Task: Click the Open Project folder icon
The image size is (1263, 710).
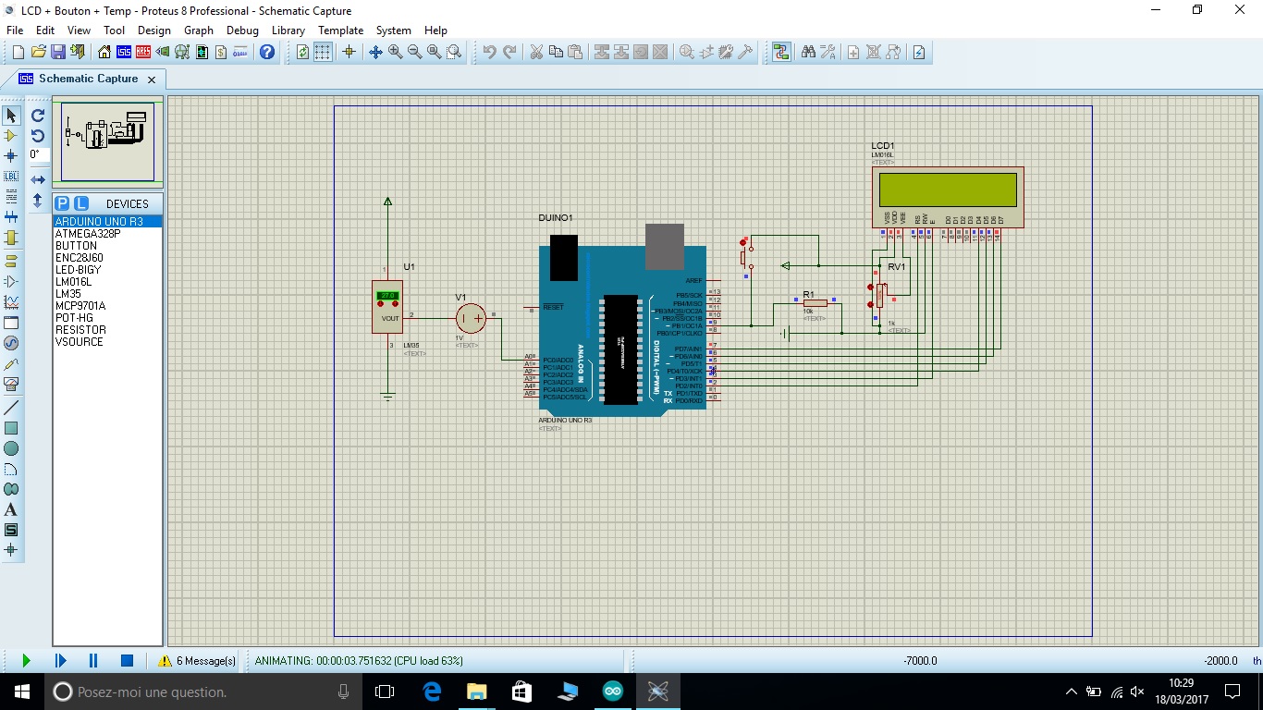Action: (x=38, y=52)
